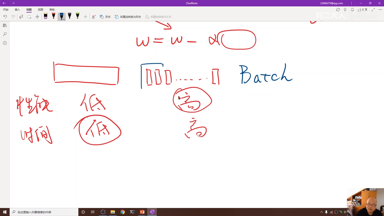Click the Insert or Remove Space tool
Image resolution: width=384 pixels, height=216 pixels.
[37, 17]
